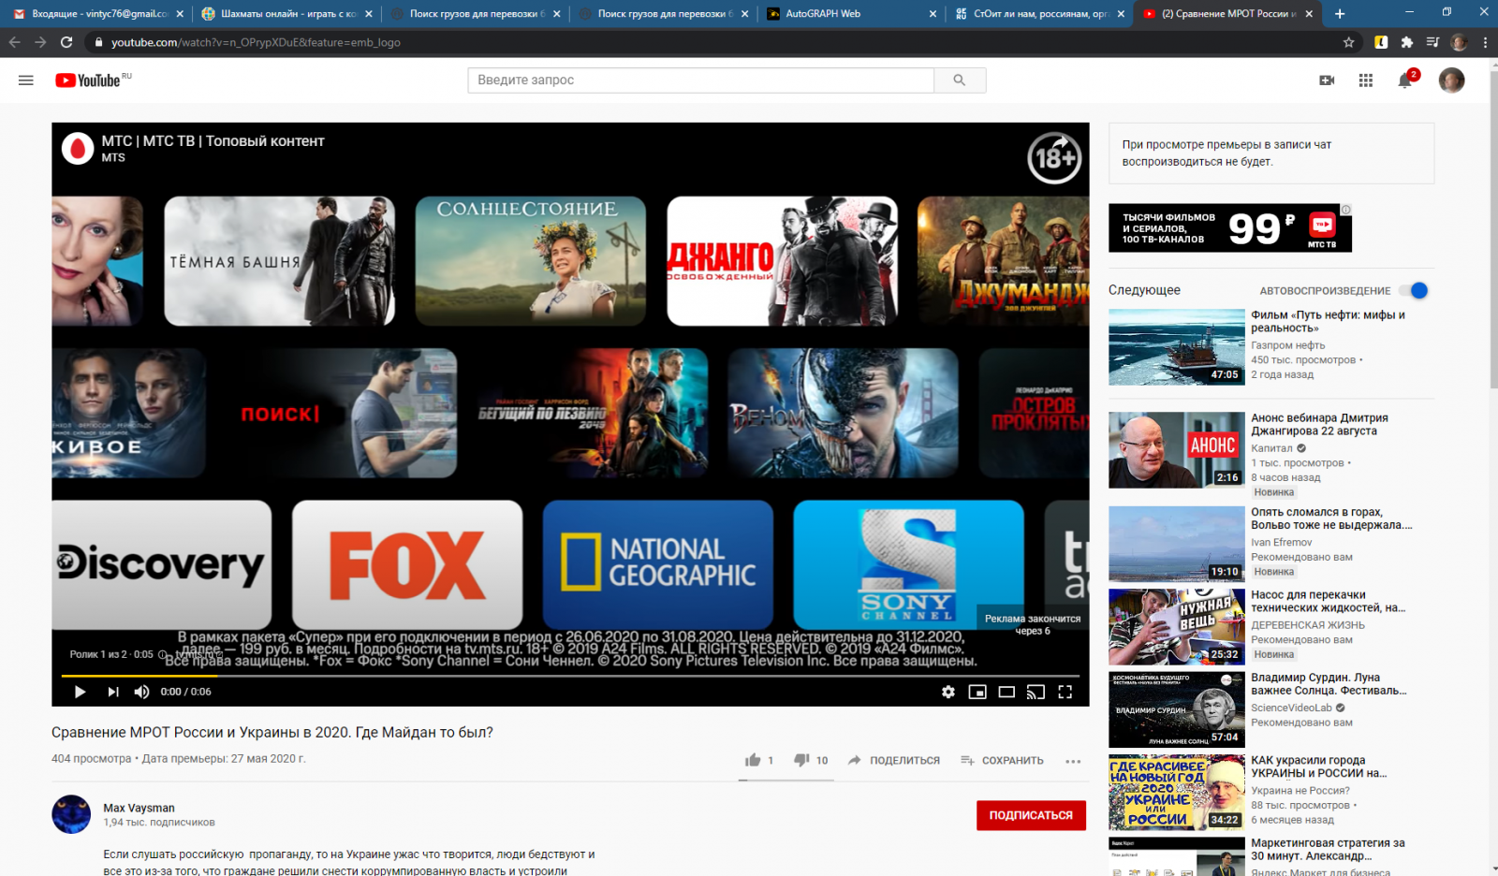The height and width of the screenshot is (876, 1498).
Task: Open 'Опять сломался в горах' video
Action: 1331,518
